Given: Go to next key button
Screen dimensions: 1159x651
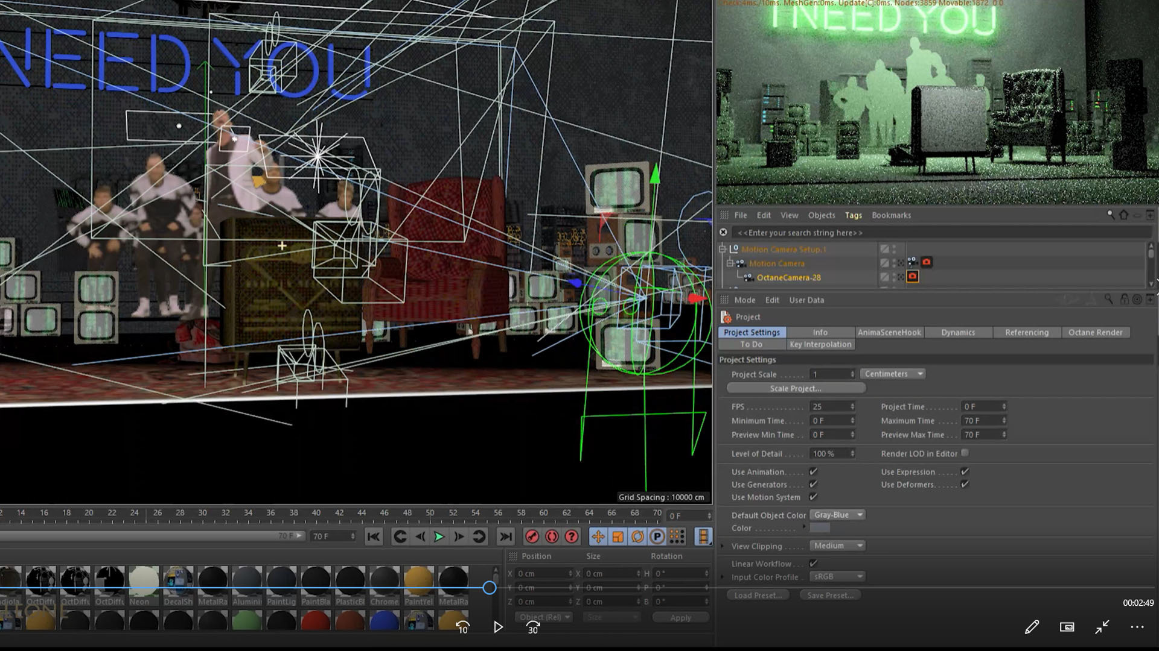Looking at the screenshot, I should click(x=479, y=536).
